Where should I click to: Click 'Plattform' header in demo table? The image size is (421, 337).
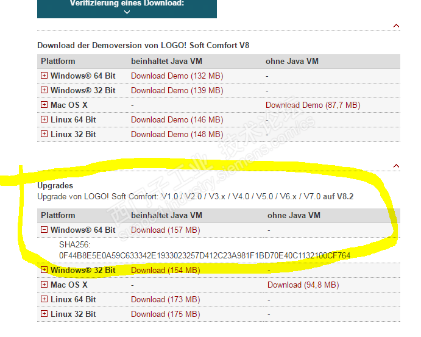(58, 61)
